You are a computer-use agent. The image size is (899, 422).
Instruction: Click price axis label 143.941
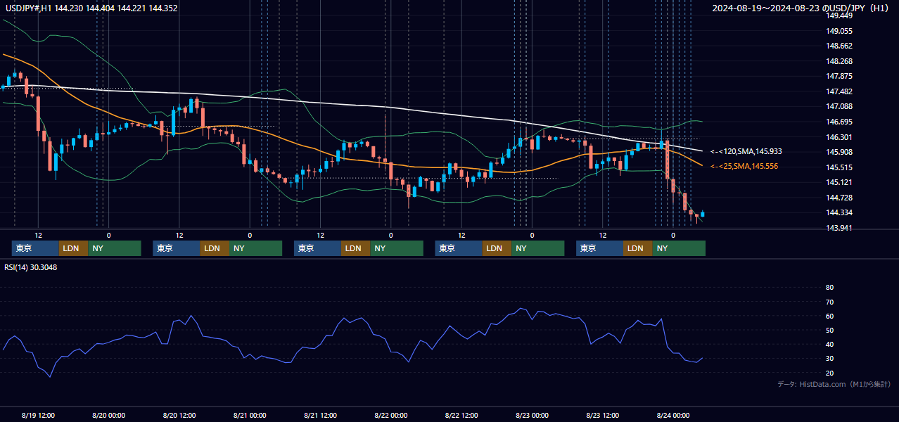839,228
